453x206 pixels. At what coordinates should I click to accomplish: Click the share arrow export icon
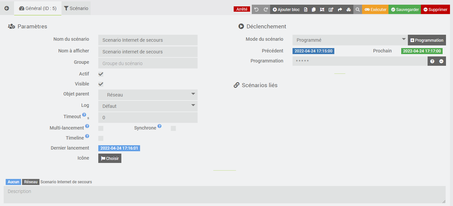tap(340, 10)
